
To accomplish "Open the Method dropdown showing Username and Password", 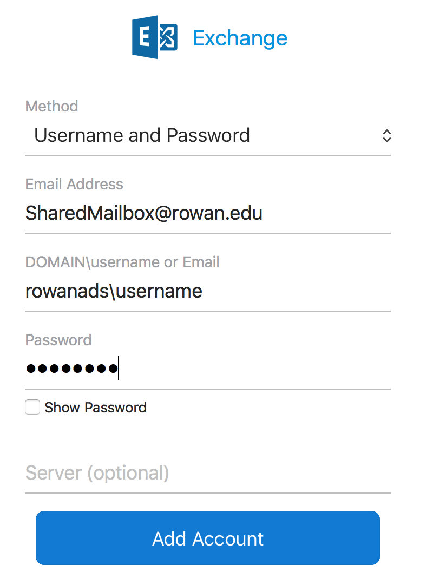I will [x=208, y=135].
